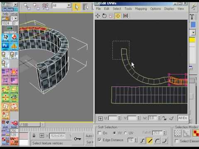Open the All IDs dropdown
Screen dimensions: 199x149
click(183, 118)
